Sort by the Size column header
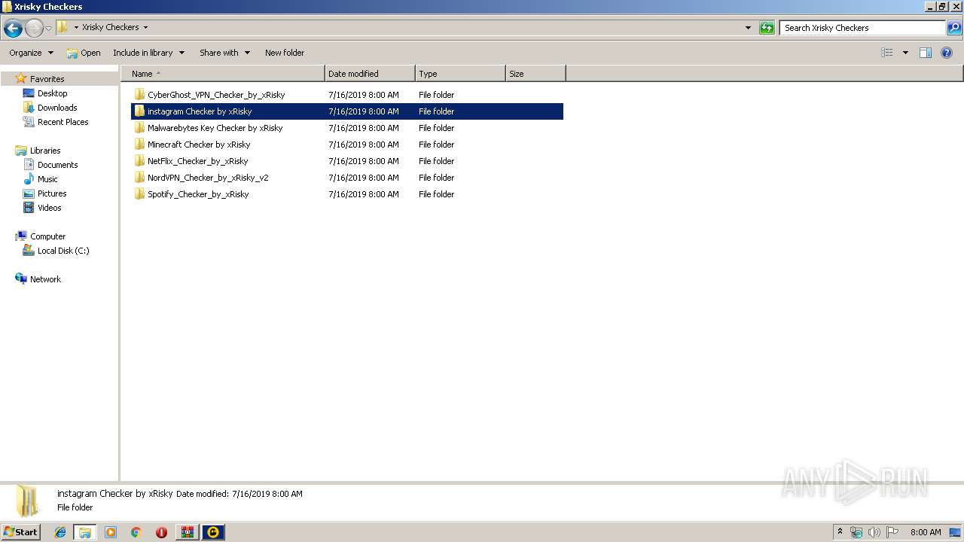 (x=535, y=74)
